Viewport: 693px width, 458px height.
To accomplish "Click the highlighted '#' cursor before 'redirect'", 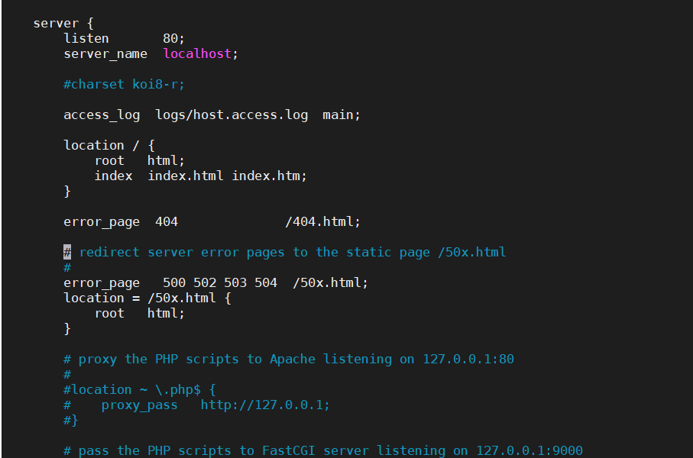I will pyautogui.click(x=67, y=252).
